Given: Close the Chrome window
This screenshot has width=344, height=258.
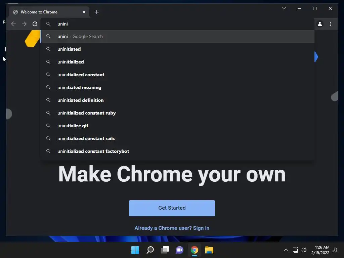Looking at the screenshot, I should pos(330,8).
